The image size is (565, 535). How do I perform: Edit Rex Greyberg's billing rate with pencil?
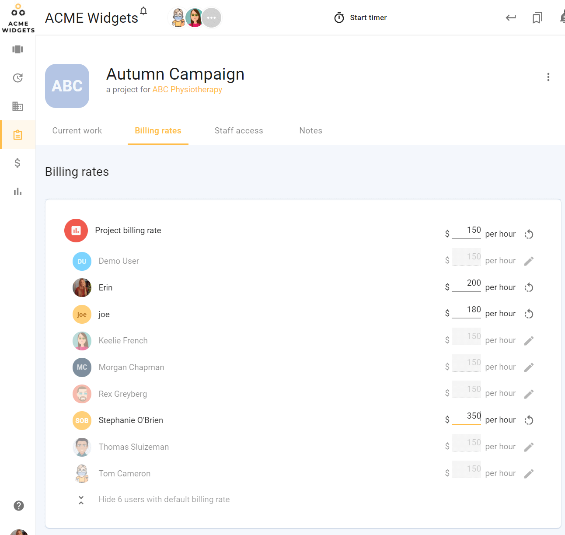(x=529, y=394)
